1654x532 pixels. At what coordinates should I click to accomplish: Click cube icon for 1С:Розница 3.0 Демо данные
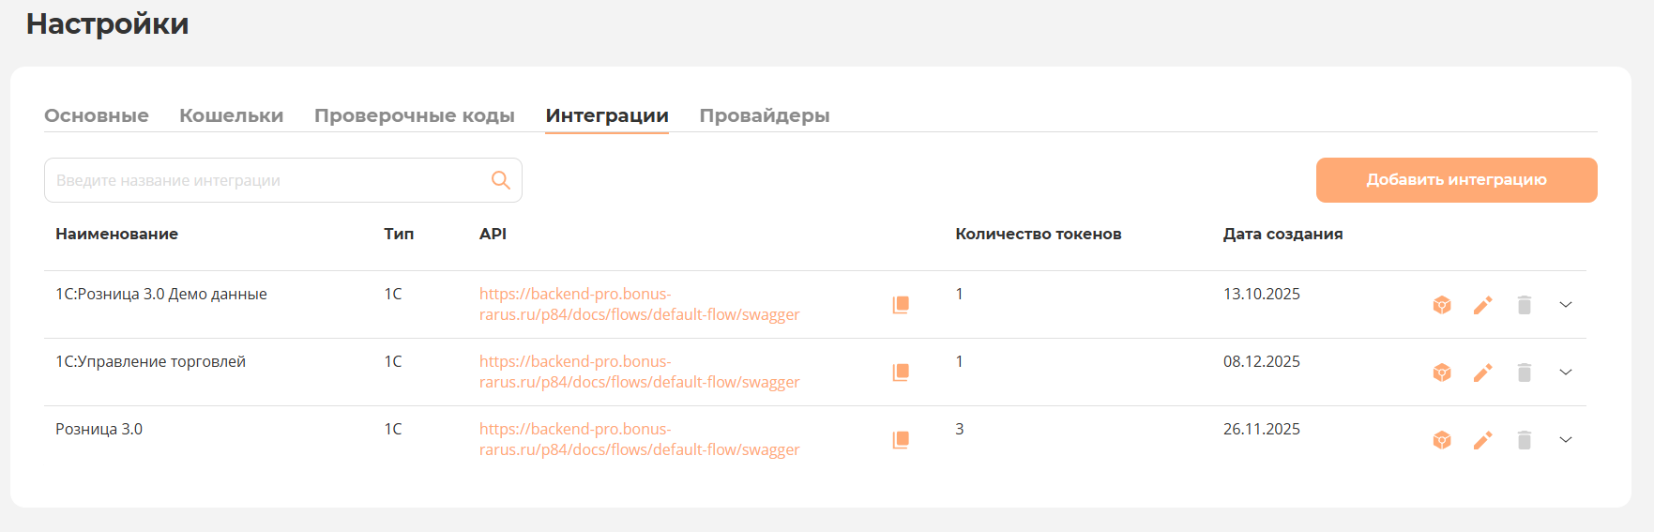tap(1442, 305)
